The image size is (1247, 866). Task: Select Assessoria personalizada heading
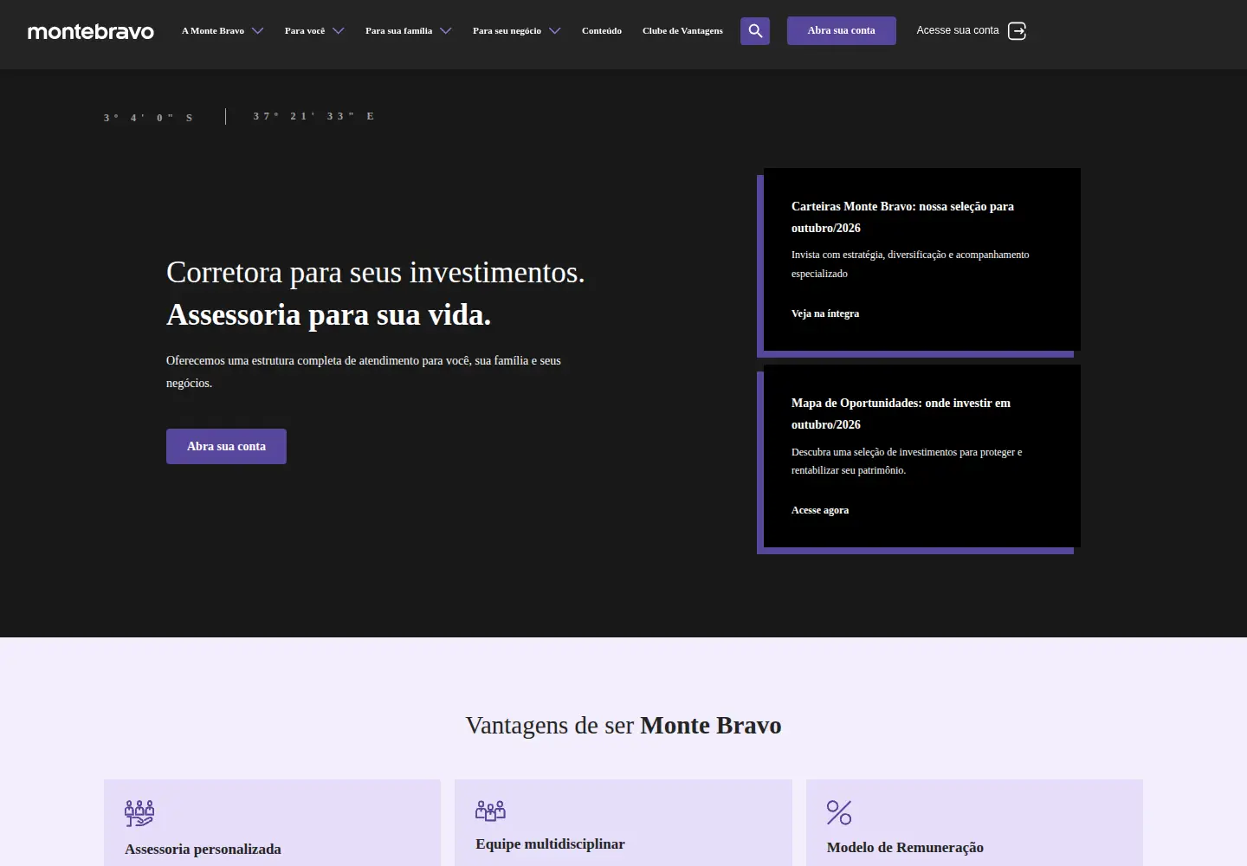click(203, 850)
